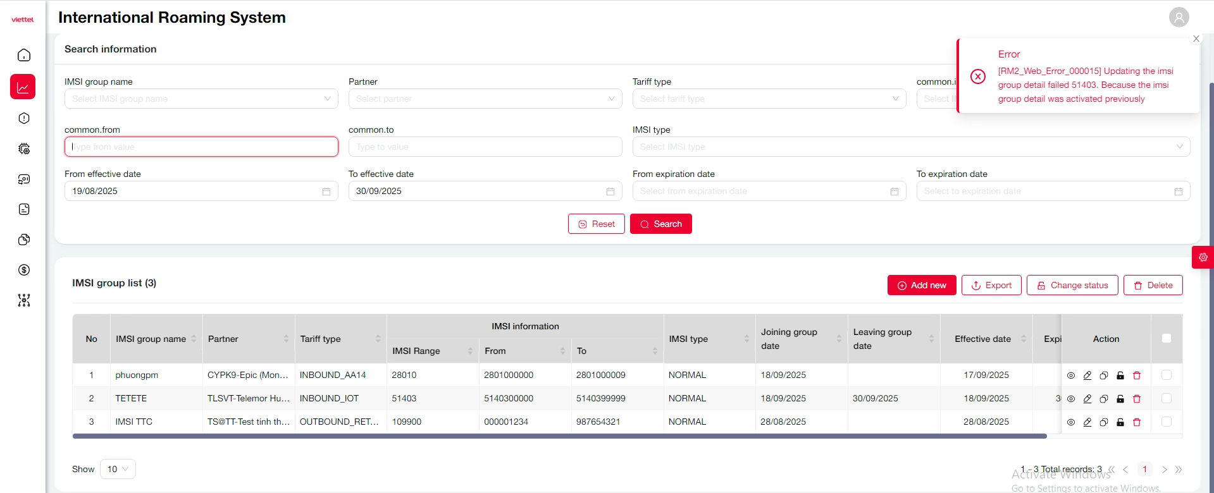1214x493 pixels.
Task: Click the user avatar icon at top right
Action: point(1179,18)
